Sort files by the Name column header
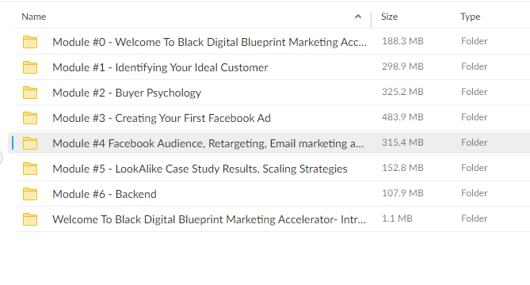The height and width of the screenshot is (285, 530). 34,17
